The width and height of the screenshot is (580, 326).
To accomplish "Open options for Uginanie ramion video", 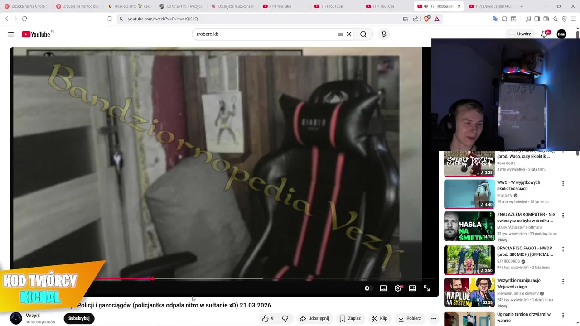I will pyautogui.click(x=563, y=315).
